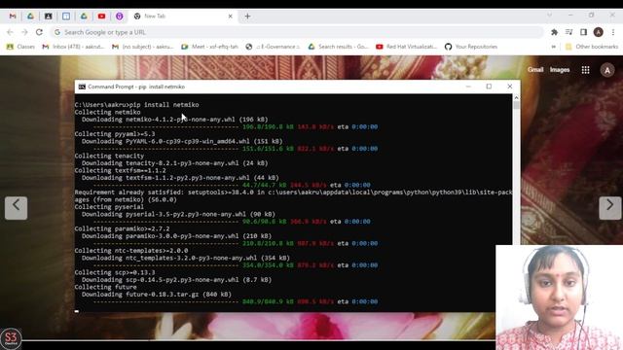Open Chrome three-dot menu

[613, 32]
